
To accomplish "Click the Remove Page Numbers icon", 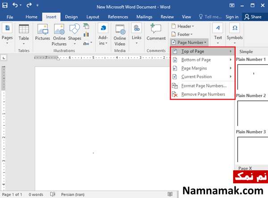I will [175, 94].
